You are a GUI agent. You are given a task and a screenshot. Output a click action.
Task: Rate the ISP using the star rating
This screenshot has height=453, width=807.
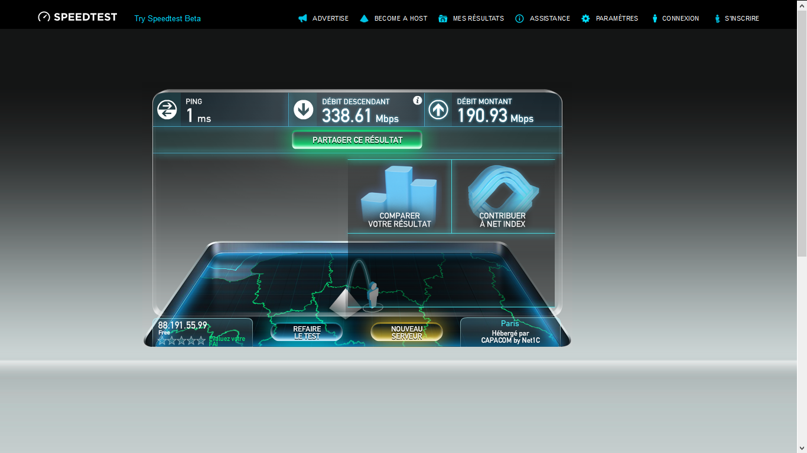[181, 340]
